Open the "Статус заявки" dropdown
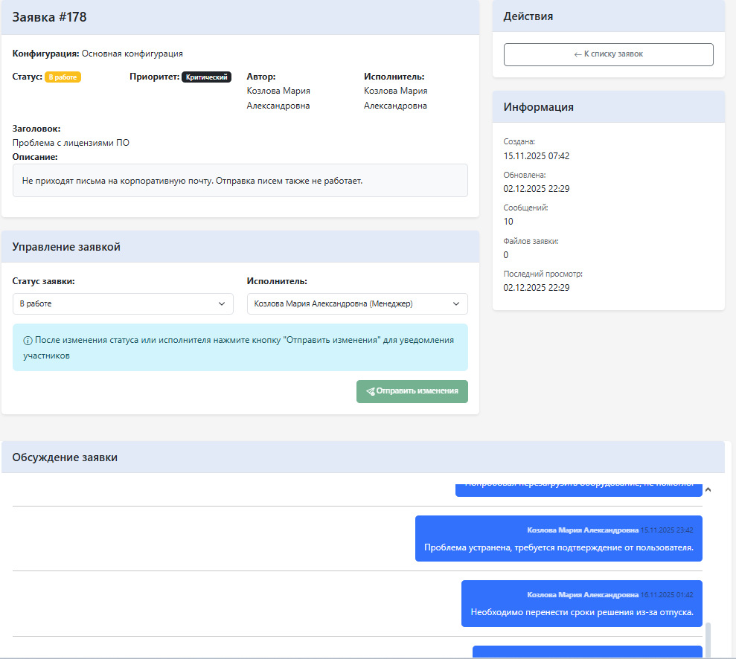Image resolution: width=736 pixels, height=659 pixels. click(123, 303)
